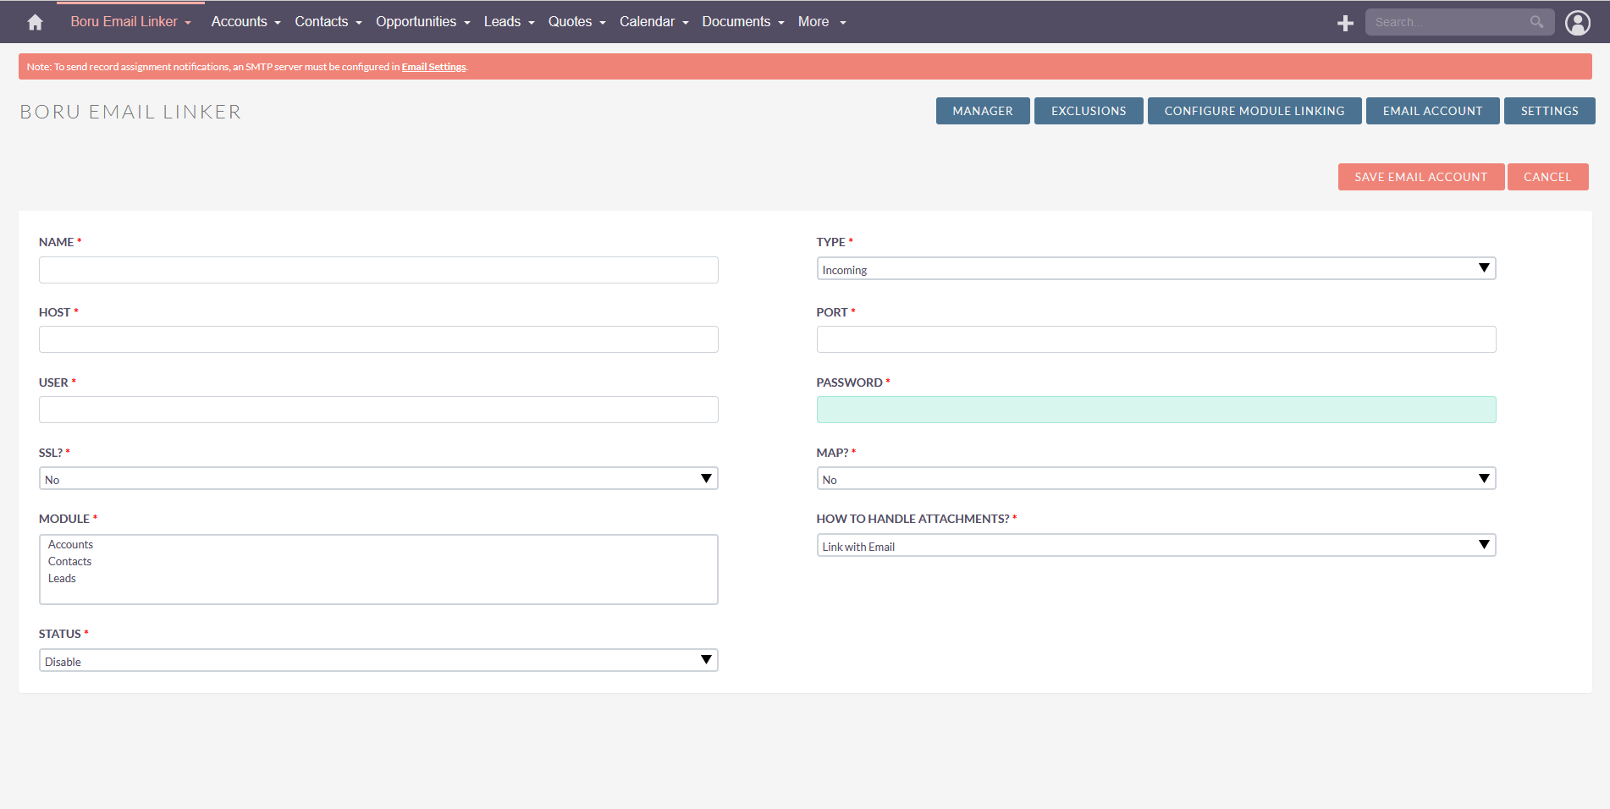
Task: Open the Boru Email Linker menu
Action: [130, 22]
